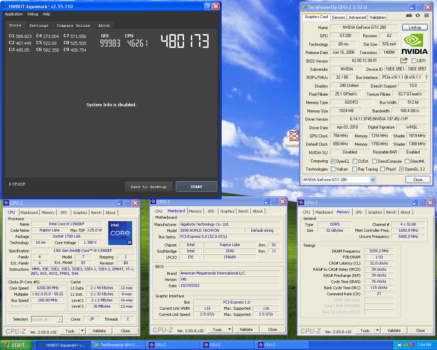Open the Advanced tab in GPU-Z
437x350 pixels.
click(357, 17)
